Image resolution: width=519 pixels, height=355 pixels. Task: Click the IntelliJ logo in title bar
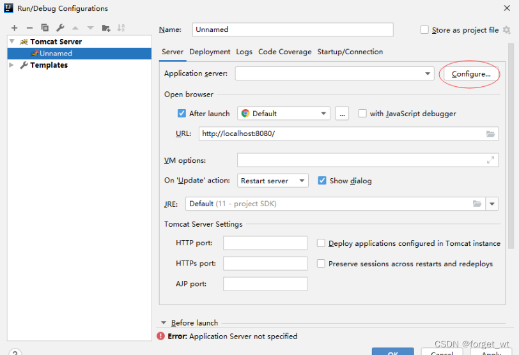click(x=8, y=8)
